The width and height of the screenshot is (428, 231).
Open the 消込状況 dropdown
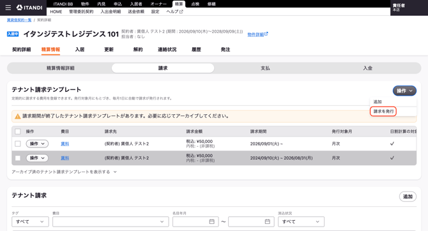[x=301, y=221]
